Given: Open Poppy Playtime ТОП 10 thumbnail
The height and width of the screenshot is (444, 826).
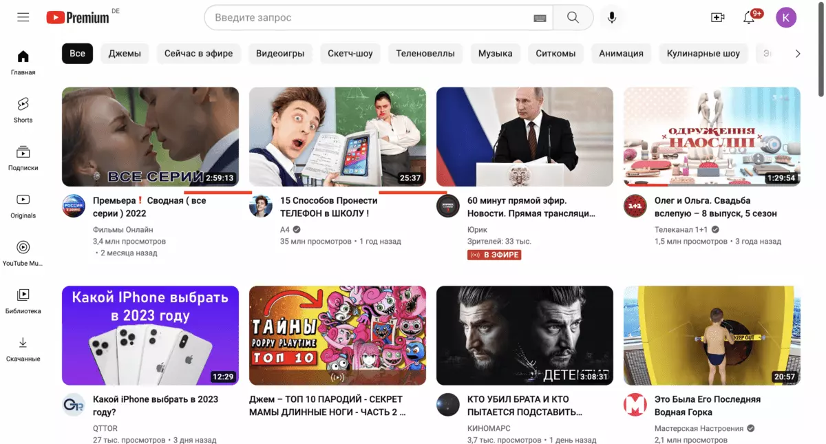Looking at the screenshot, I should point(337,335).
